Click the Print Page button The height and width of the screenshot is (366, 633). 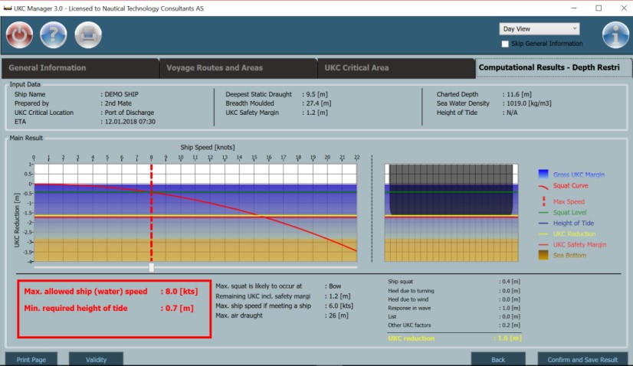[31, 359]
